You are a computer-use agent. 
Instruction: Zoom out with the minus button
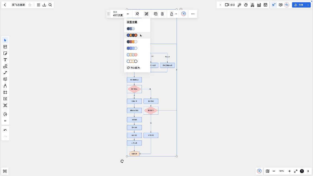[x=274, y=171]
